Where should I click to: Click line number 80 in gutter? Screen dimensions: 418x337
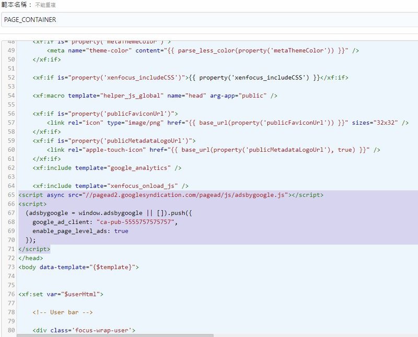point(11,330)
